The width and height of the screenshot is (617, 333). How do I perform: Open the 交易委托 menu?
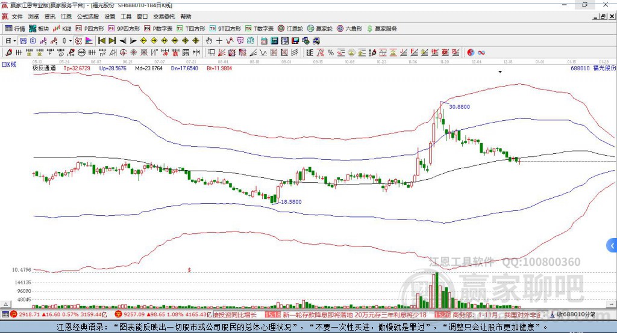coord(164,16)
